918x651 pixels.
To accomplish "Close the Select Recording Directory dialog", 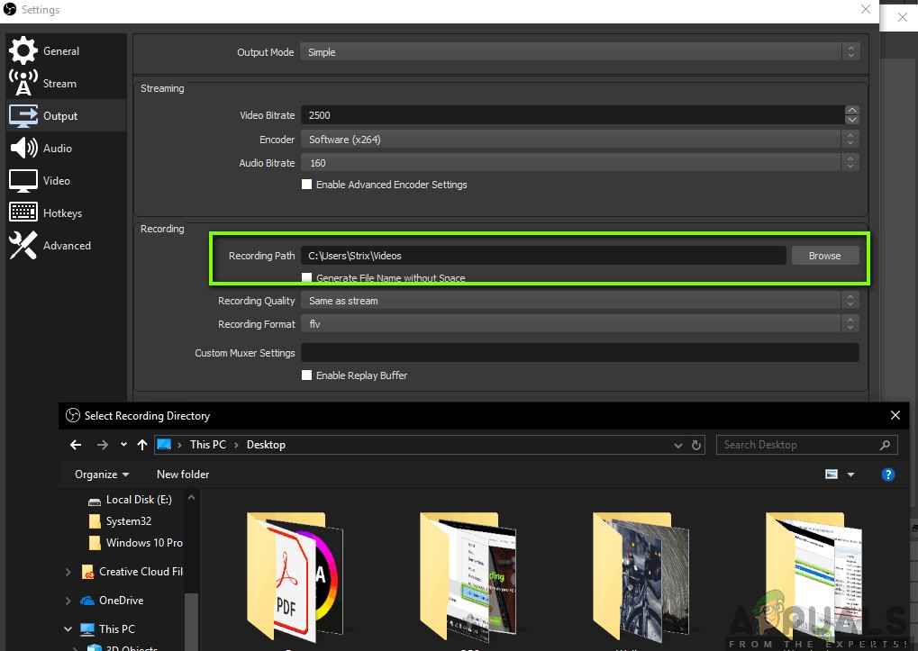I will (895, 415).
